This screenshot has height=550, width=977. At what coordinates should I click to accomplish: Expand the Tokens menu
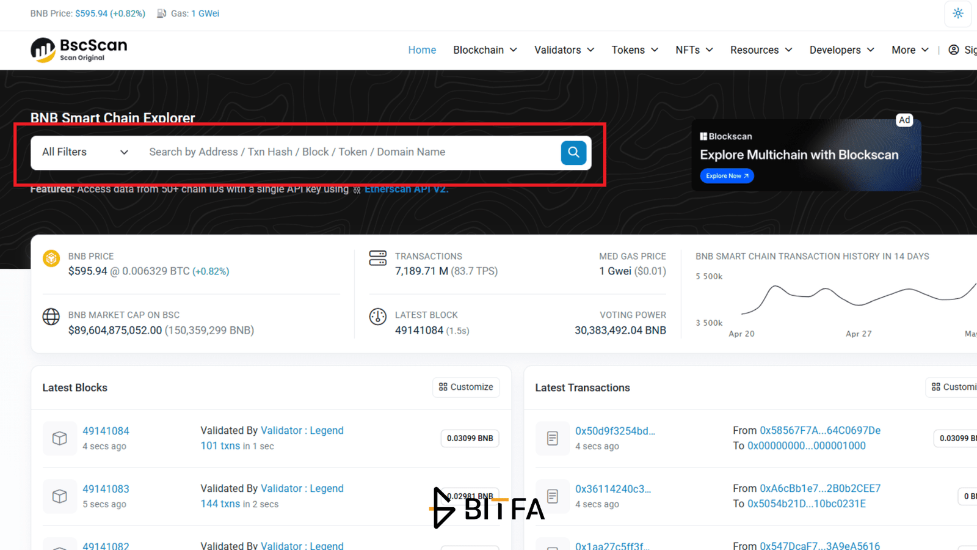pos(635,50)
